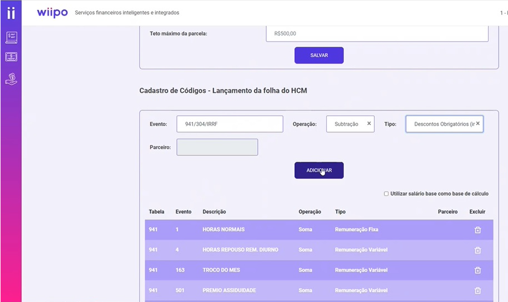Image resolution: width=508 pixels, height=302 pixels.
Task: Focus the Evento input field
Action: [x=230, y=124]
